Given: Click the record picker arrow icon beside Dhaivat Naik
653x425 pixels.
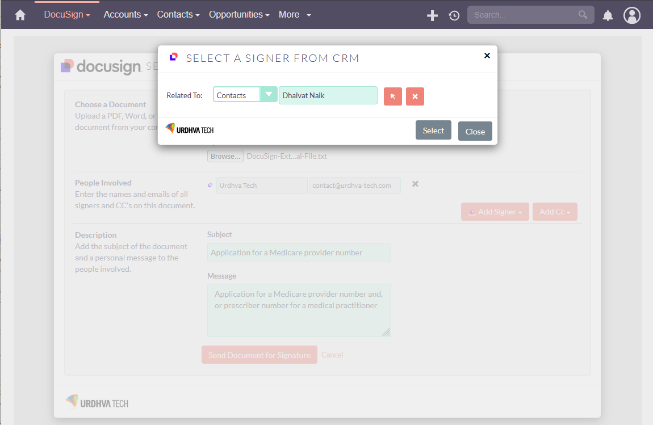Looking at the screenshot, I should (x=392, y=96).
